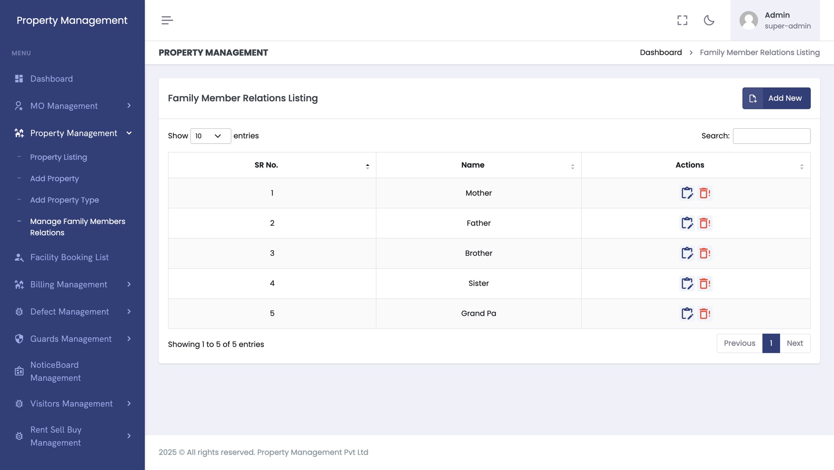Click the Add New button
Screen dimensions: 834x470
(776, 98)
